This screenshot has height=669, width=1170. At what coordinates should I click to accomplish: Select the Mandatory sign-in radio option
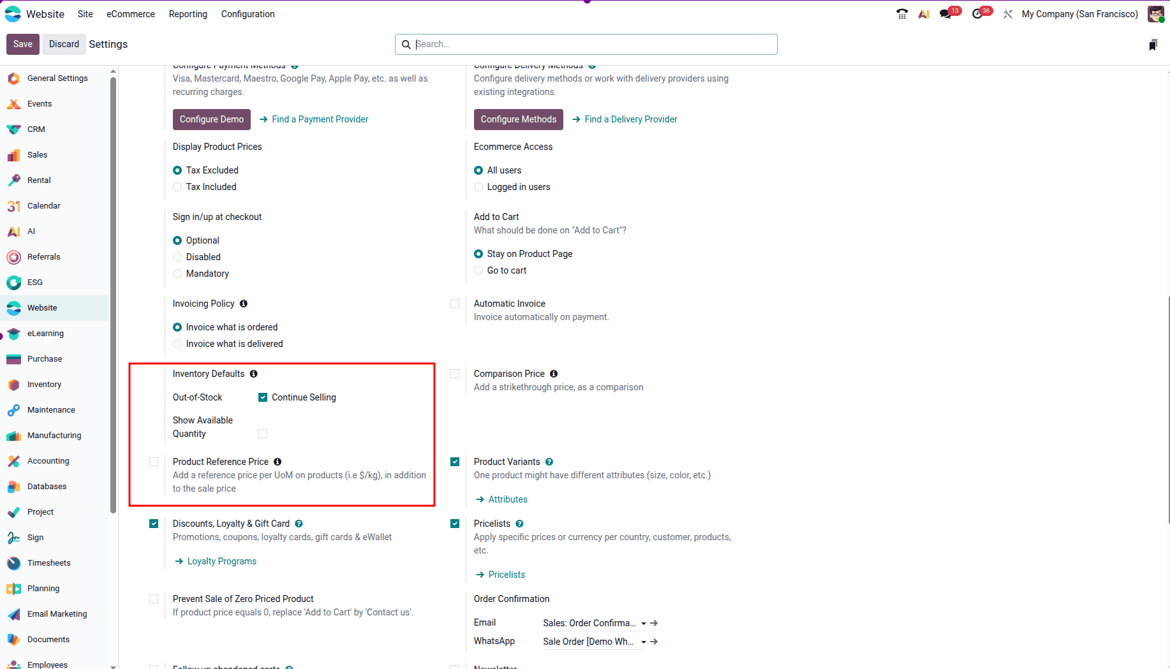pyautogui.click(x=177, y=274)
